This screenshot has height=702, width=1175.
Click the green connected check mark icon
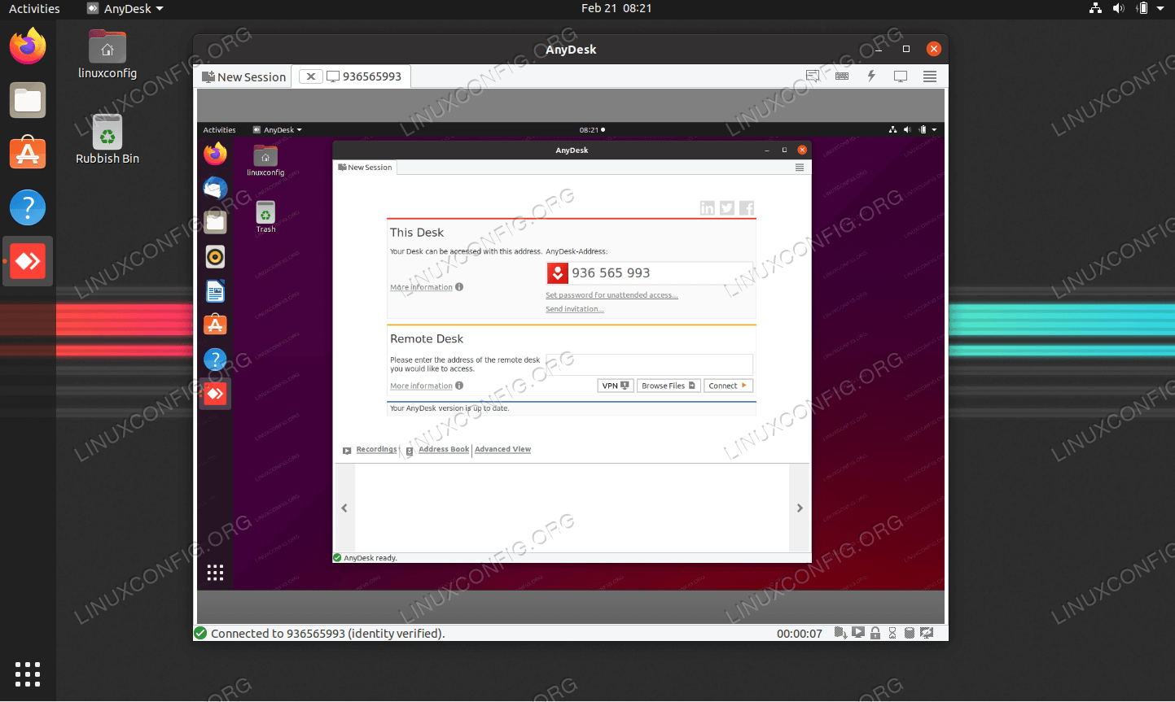[x=200, y=633]
